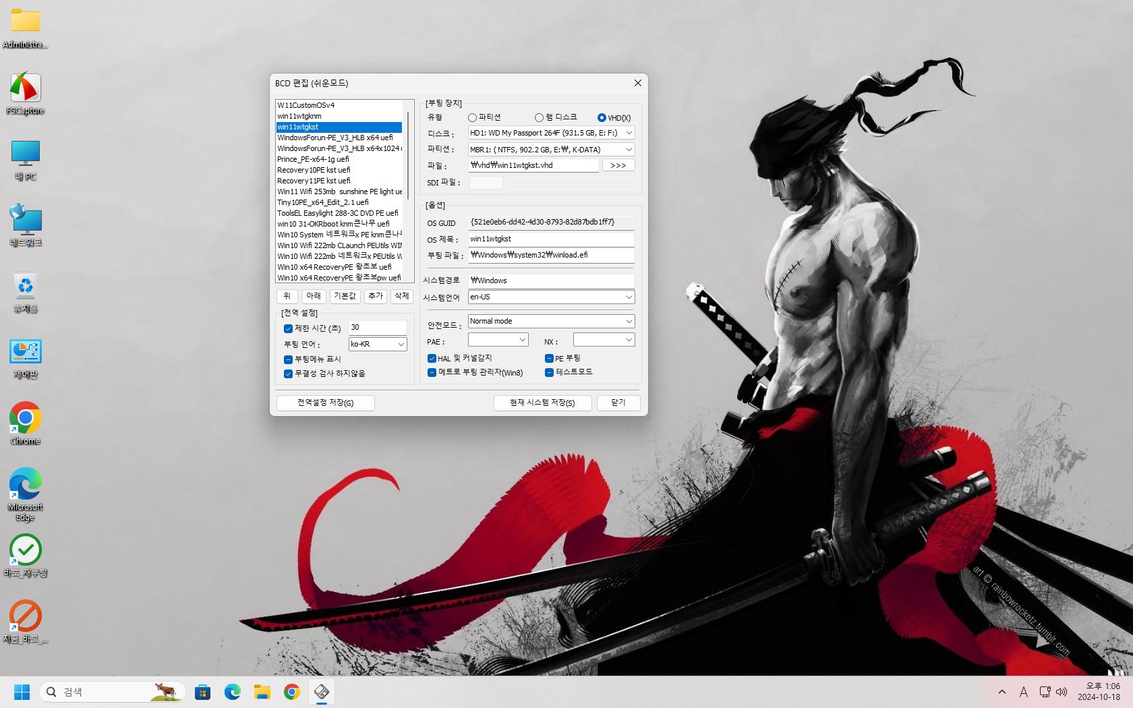Launch FSCapture from the desktop
This screenshot has width=1133, height=708.
[x=26, y=93]
